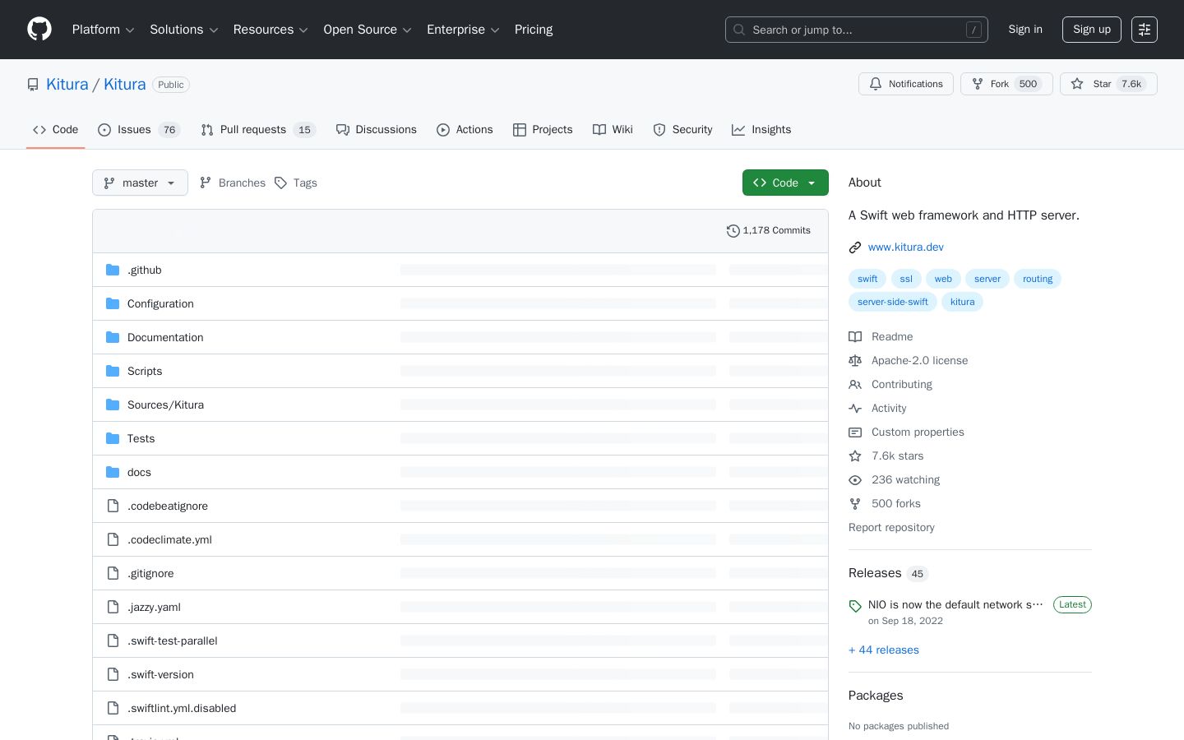Open the Enterprise dropdown
Image resolution: width=1184 pixels, height=740 pixels.
463,30
